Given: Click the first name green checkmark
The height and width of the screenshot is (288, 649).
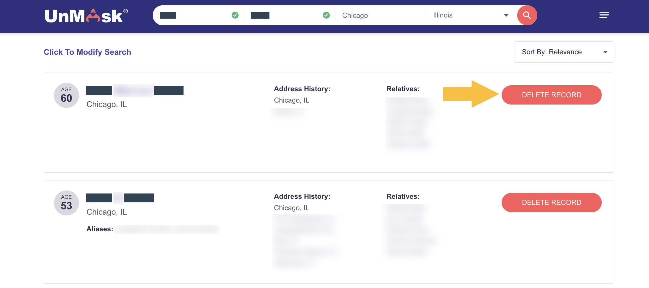Looking at the screenshot, I should tap(235, 15).
